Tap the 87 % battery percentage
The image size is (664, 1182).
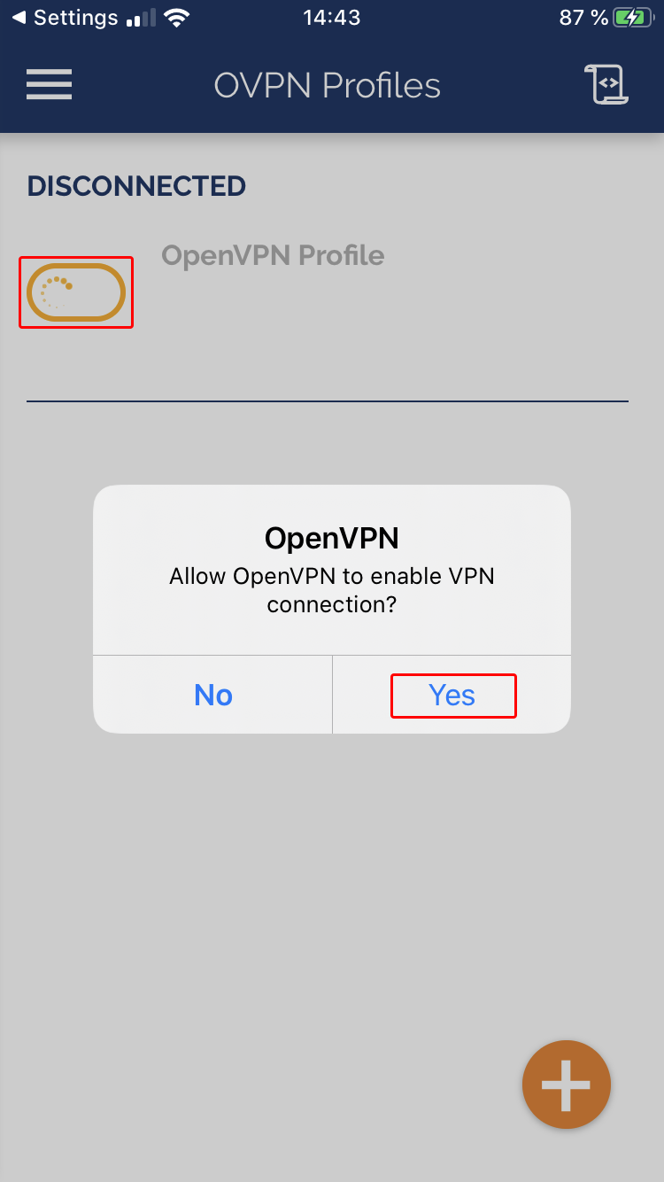[x=584, y=18]
